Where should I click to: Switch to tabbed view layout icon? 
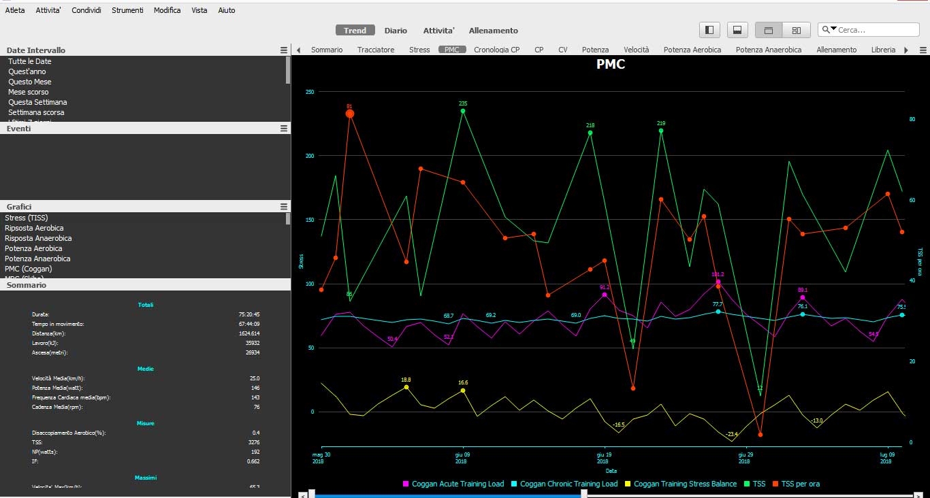pos(769,30)
